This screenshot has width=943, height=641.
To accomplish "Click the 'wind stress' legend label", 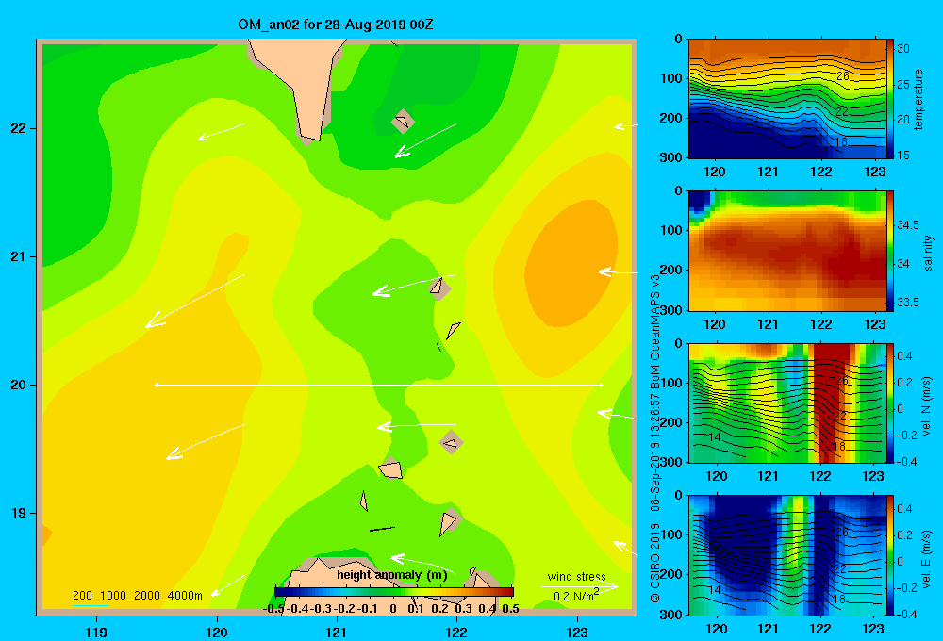I will coord(576,576).
